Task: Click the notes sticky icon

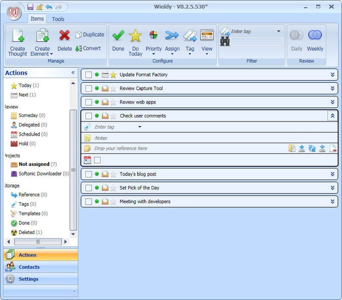Action: (x=88, y=138)
